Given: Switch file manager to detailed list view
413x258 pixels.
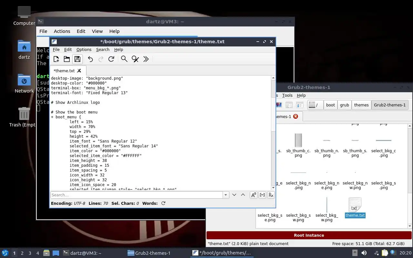Looking at the screenshot, I should (x=300, y=105).
